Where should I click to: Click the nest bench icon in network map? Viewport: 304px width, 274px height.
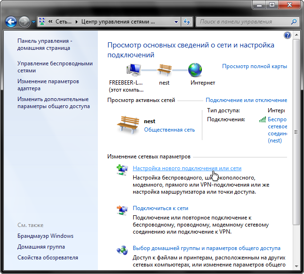click(x=164, y=70)
